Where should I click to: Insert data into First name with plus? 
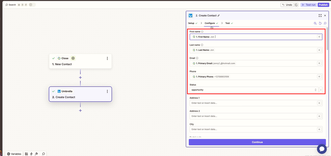point(319,37)
